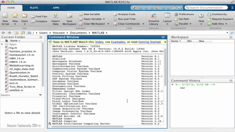Open the Video link
Screen dimensions: 235x132
99,42
